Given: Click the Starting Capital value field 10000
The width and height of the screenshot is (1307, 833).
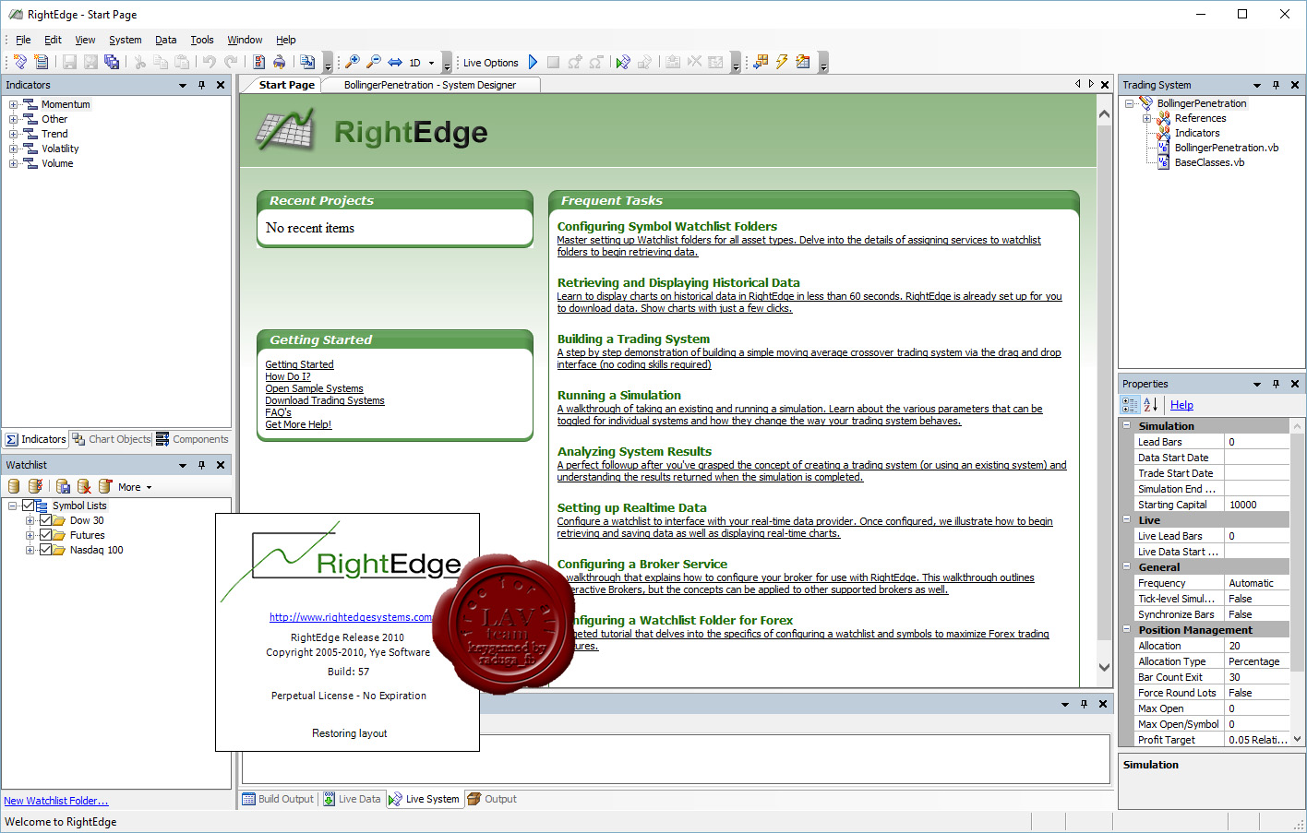Looking at the screenshot, I should point(1256,505).
